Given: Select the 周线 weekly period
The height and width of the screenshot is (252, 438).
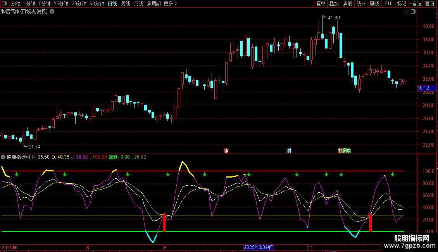Looking at the screenshot, I should pyautogui.click(x=125, y=3).
